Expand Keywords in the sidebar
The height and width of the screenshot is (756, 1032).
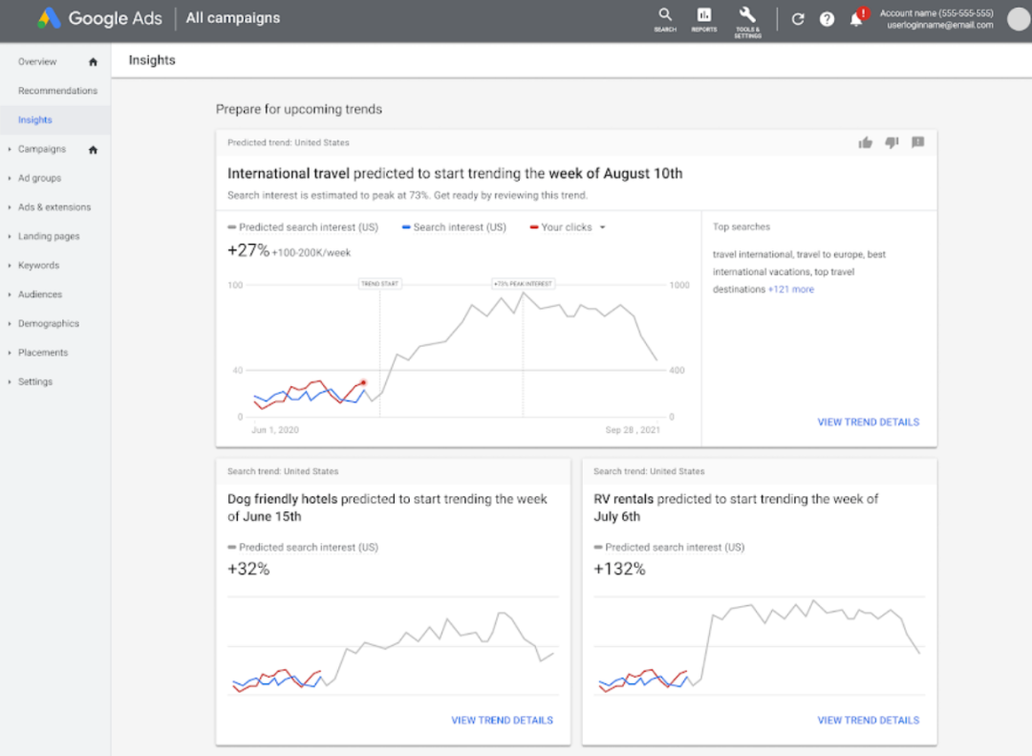(x=10, y=266)
